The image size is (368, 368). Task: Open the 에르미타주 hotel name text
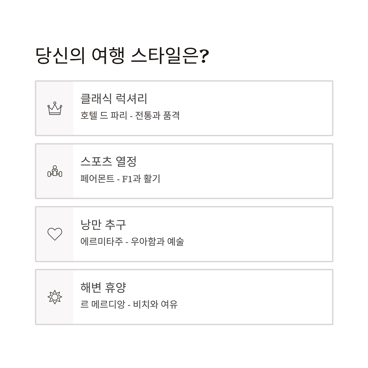[x=102, y=241]
